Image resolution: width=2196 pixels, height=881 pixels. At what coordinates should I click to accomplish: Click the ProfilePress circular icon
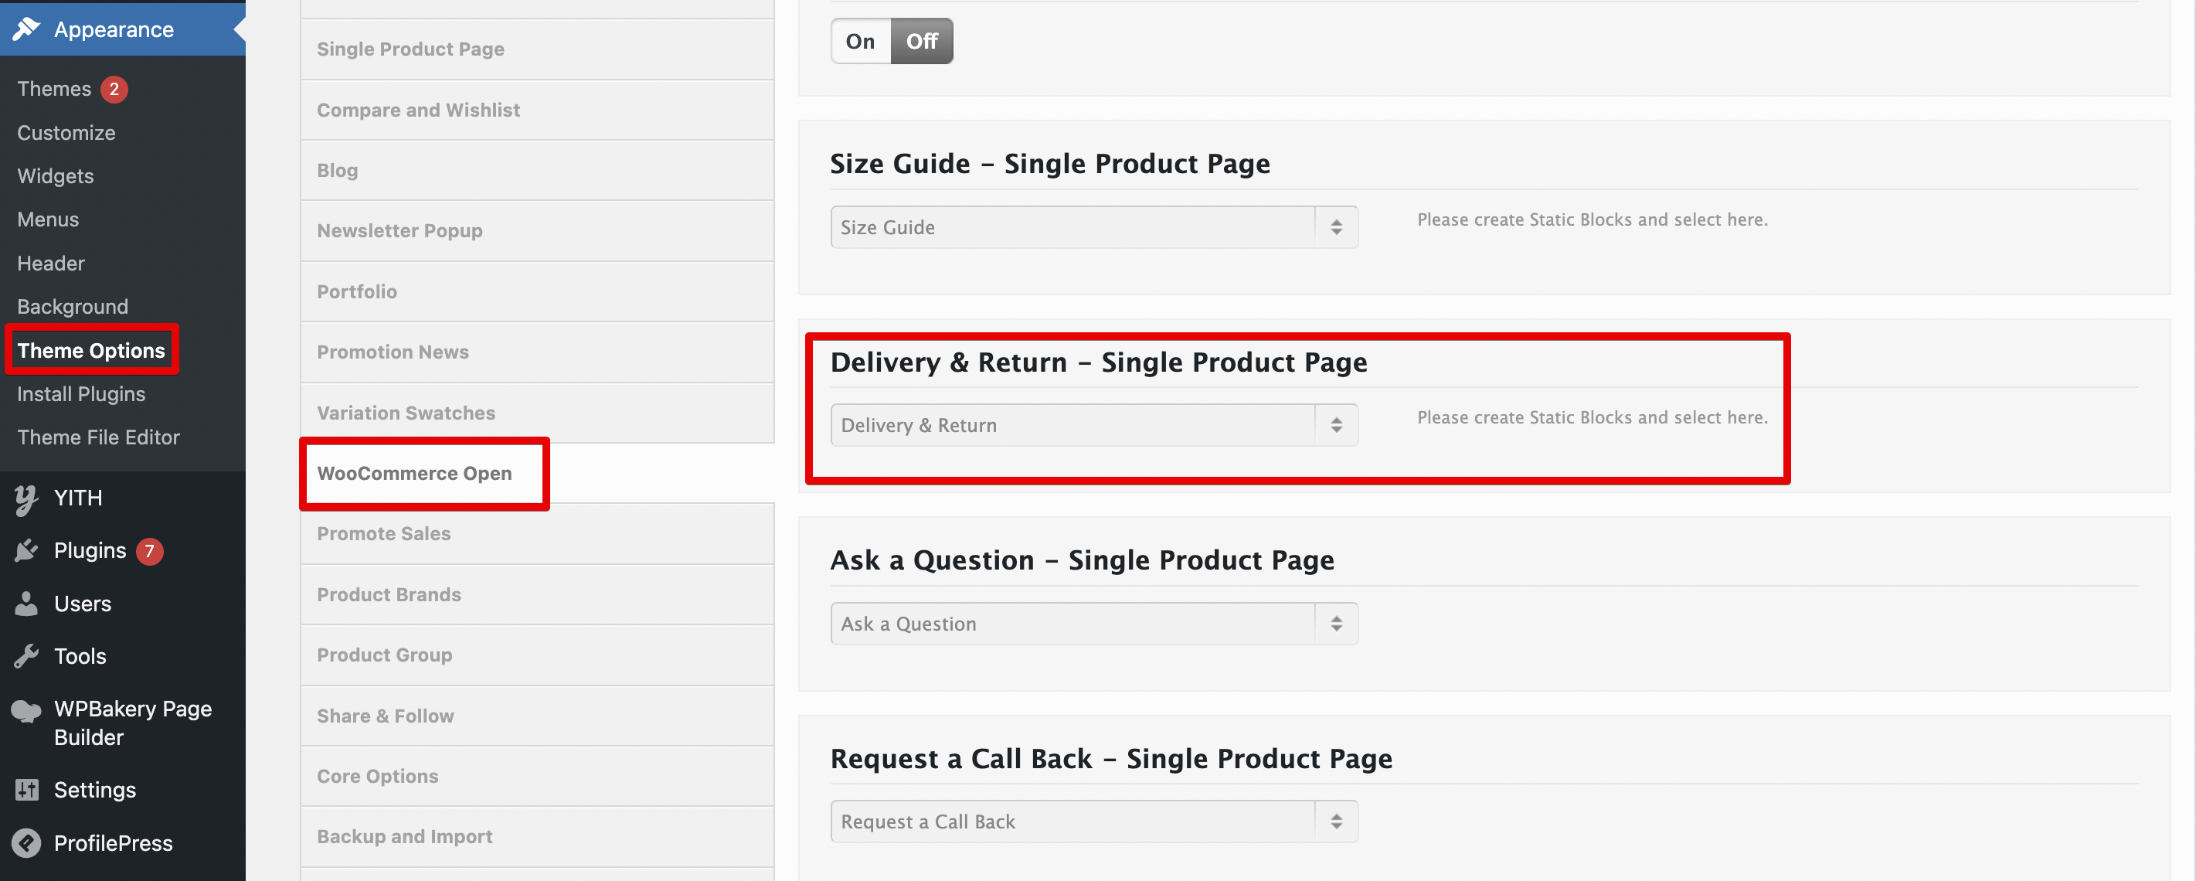[26, 842]
